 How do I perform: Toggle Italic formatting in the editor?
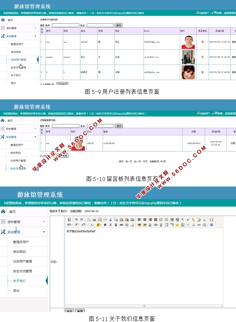click(x=110, y=225)
